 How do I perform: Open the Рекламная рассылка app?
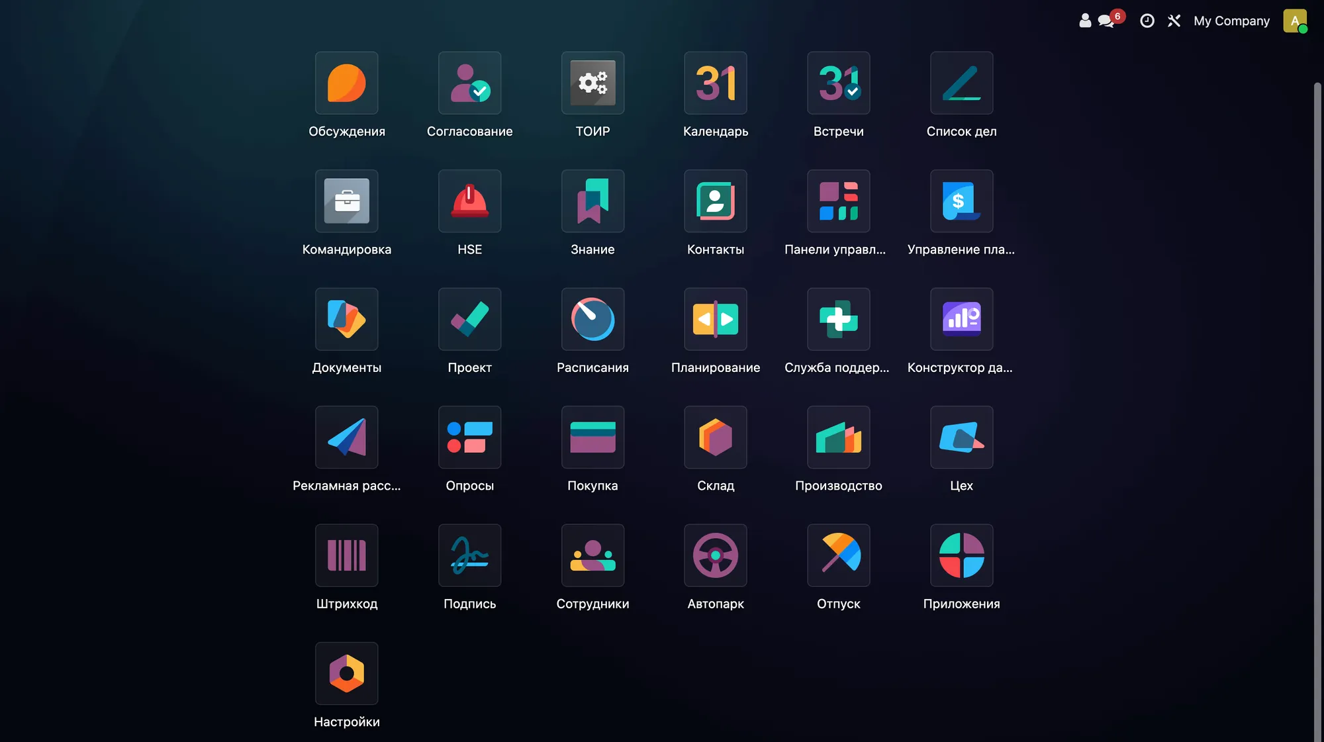tap(346, 438)
